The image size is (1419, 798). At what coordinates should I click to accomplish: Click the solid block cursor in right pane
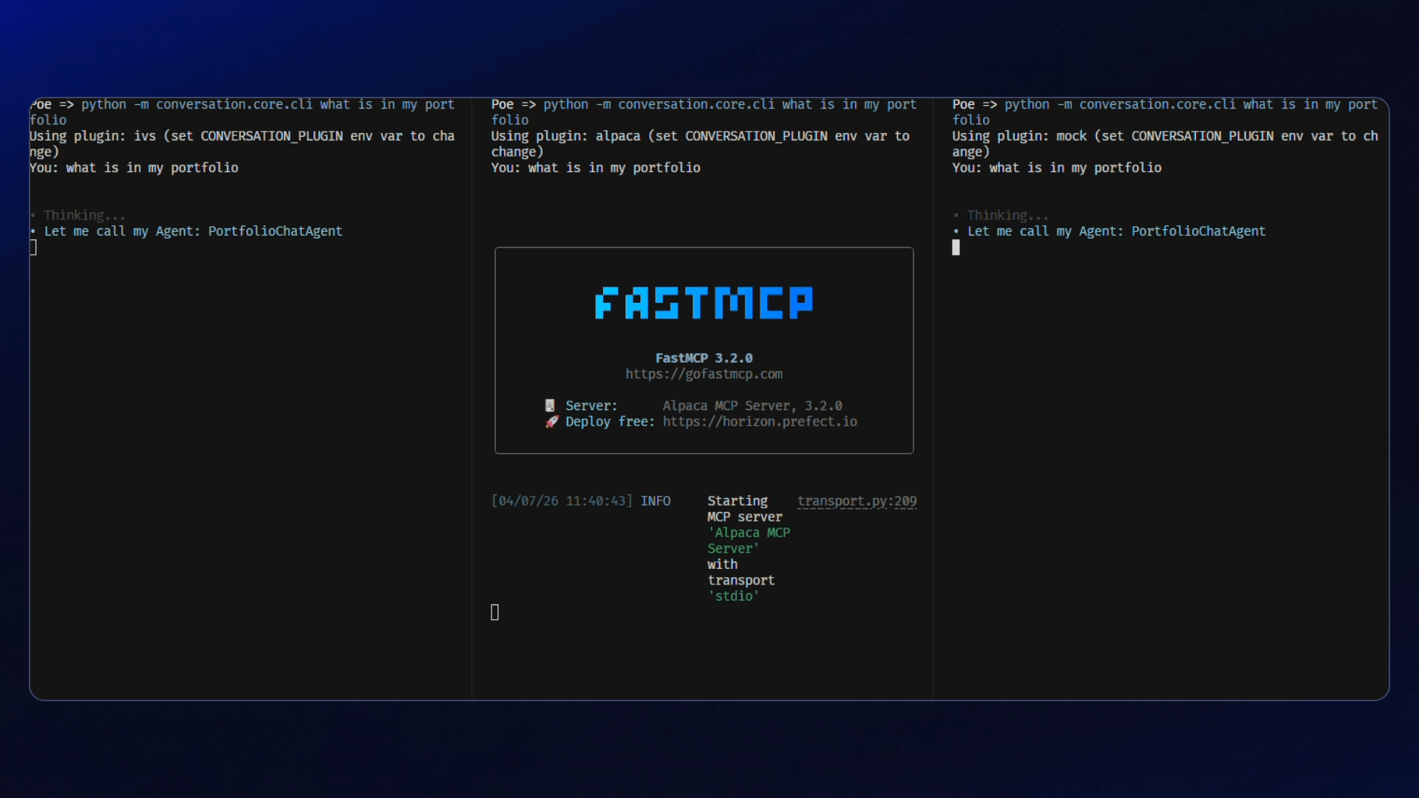click(956, 248)
